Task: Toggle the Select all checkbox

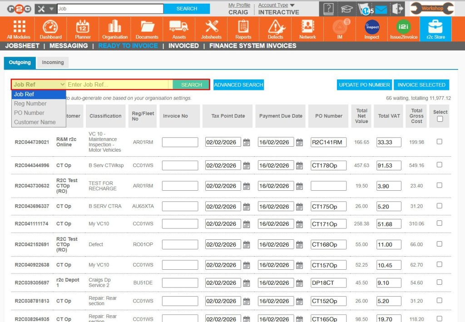Action: pyautogui.click(x=439, y=119)
